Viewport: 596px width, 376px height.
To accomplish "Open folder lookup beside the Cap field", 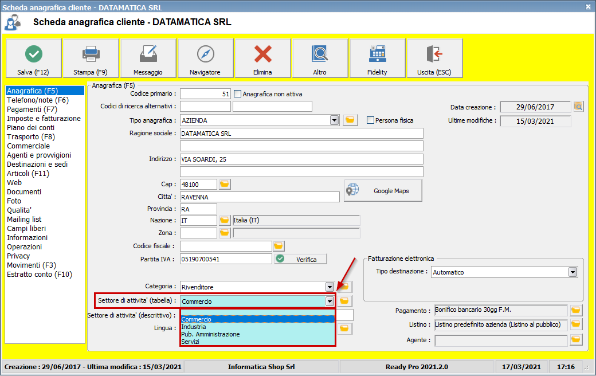I will [225, 185].
